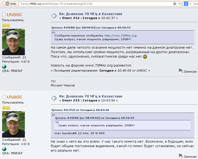Screen dimensions: 198x159
Task: Follow the http://www.70MHz.org link in quote
Action: coord(121,36)
